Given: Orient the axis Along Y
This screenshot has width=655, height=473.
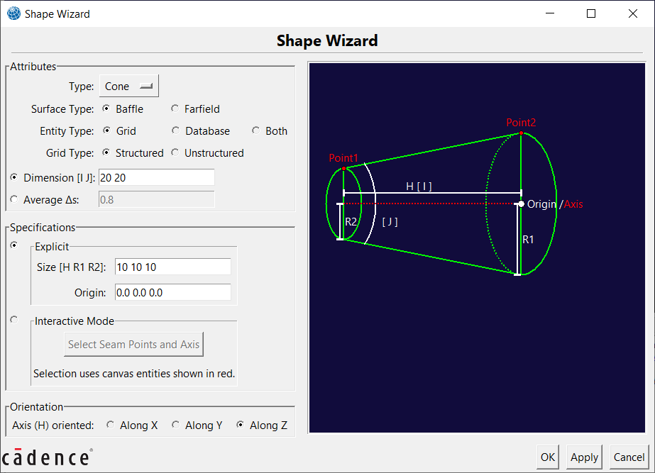Looking at the screenshot, I should [175, 425].
